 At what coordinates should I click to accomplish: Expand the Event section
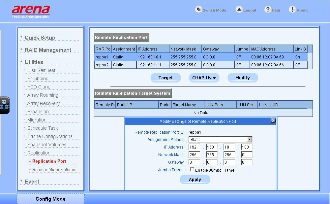32,182
